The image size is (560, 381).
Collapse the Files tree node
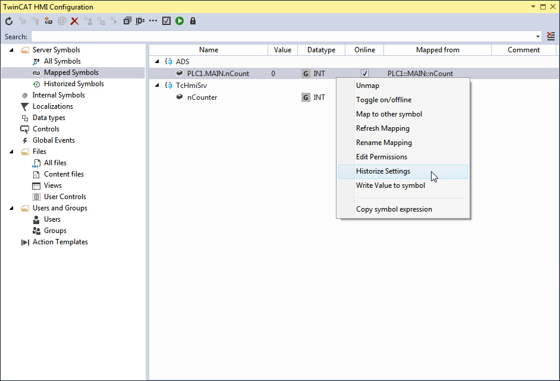pos(11,152)
